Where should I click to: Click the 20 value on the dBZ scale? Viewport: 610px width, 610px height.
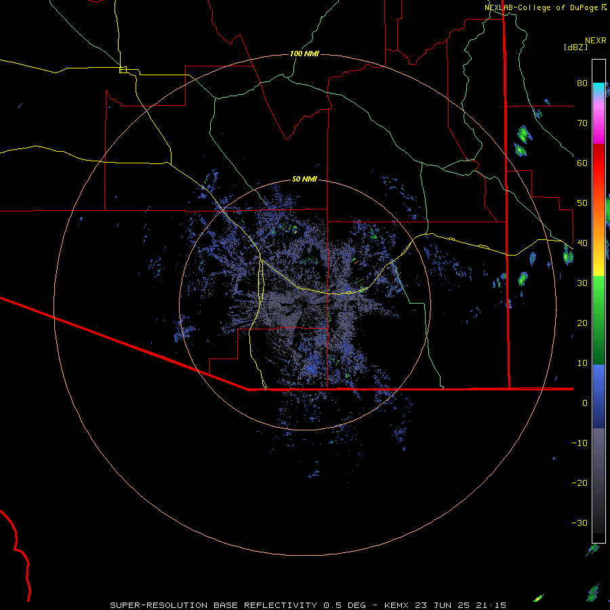[582, 323]
